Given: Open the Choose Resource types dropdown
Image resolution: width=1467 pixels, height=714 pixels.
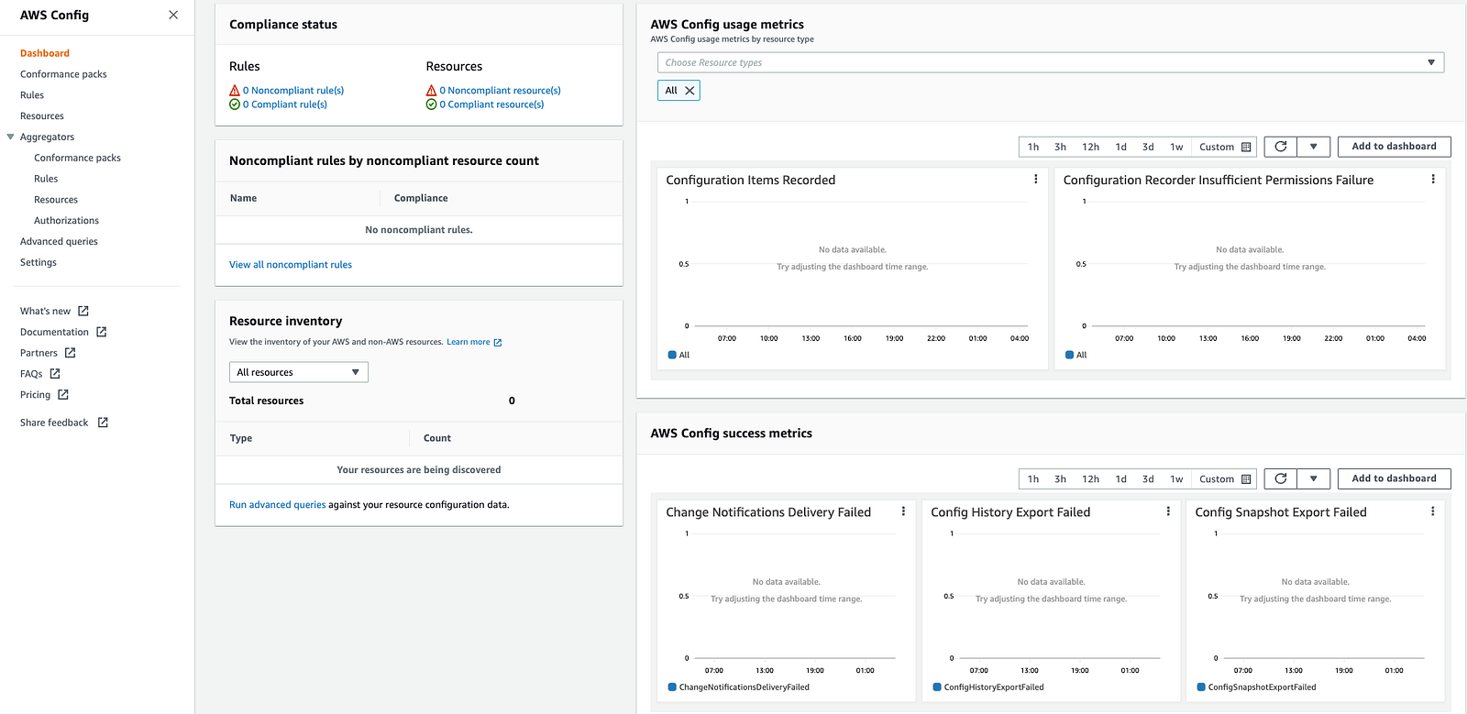Looking at the screenshot, I should [x=1051, y=62].
